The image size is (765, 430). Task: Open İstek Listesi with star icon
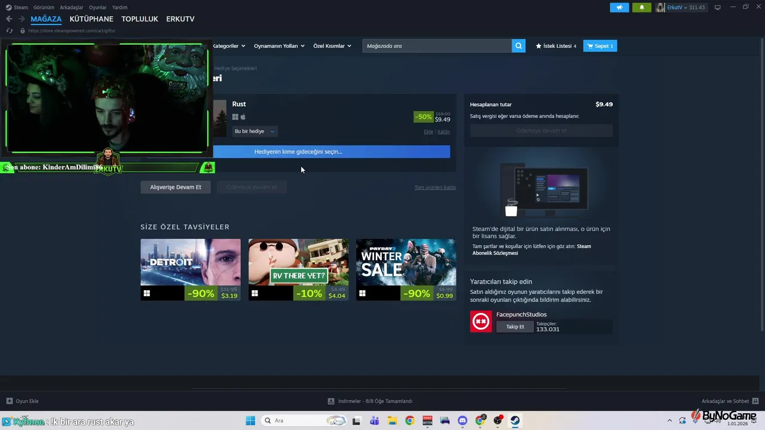pyautogui.click(x=556, y=46)
